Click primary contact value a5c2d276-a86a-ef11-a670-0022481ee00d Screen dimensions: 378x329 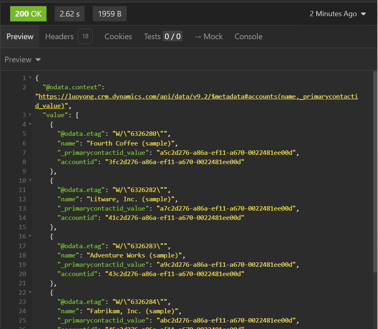click(x=226, y=153)
